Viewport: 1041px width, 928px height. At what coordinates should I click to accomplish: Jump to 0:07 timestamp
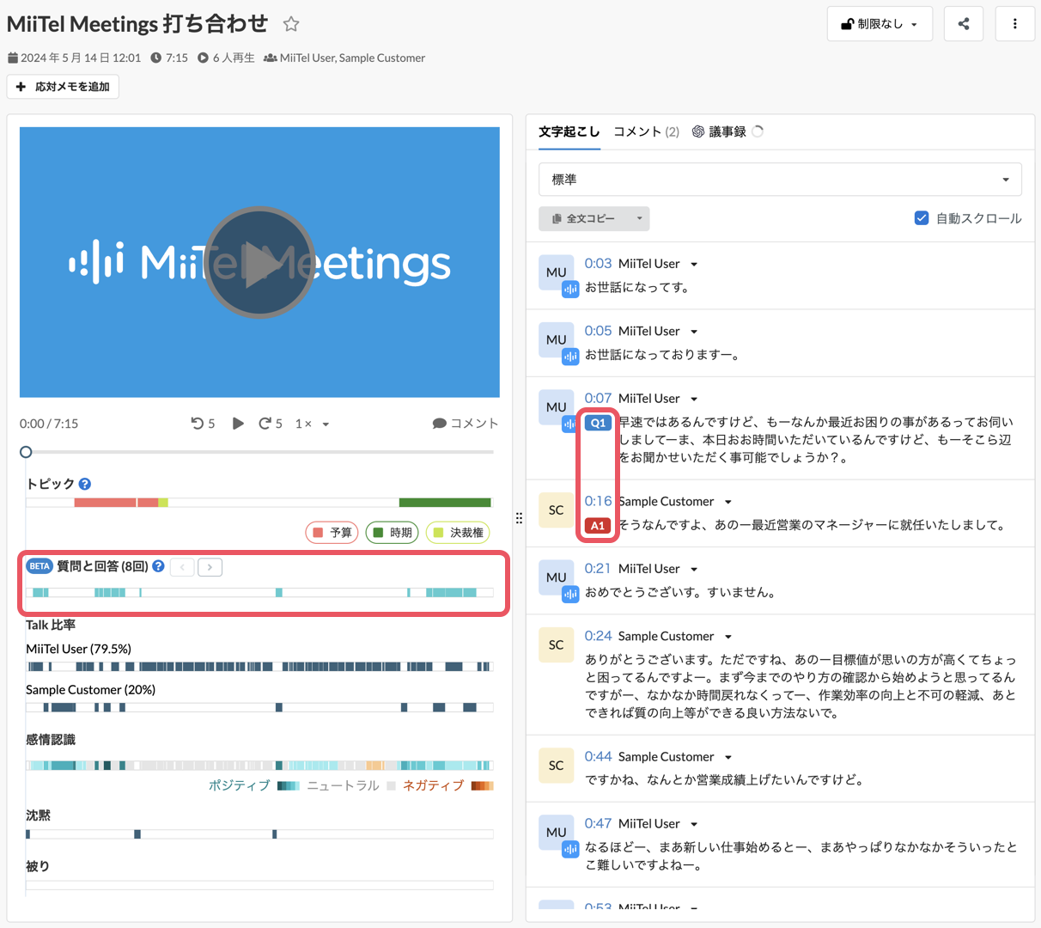click(598, 399)
